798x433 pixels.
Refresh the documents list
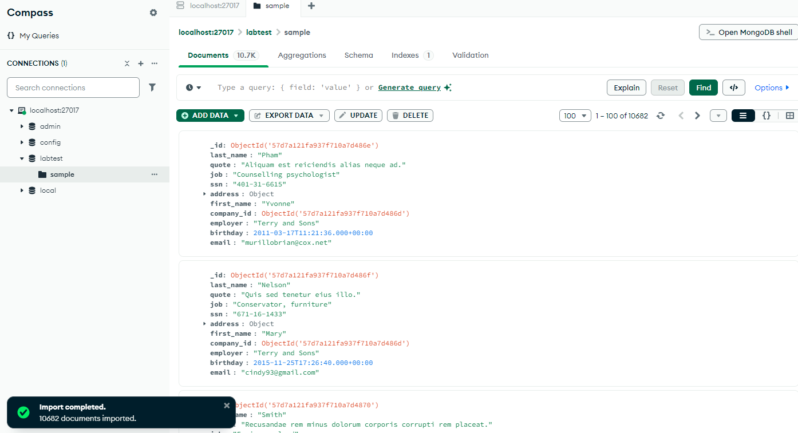click(x=661, y=116)
